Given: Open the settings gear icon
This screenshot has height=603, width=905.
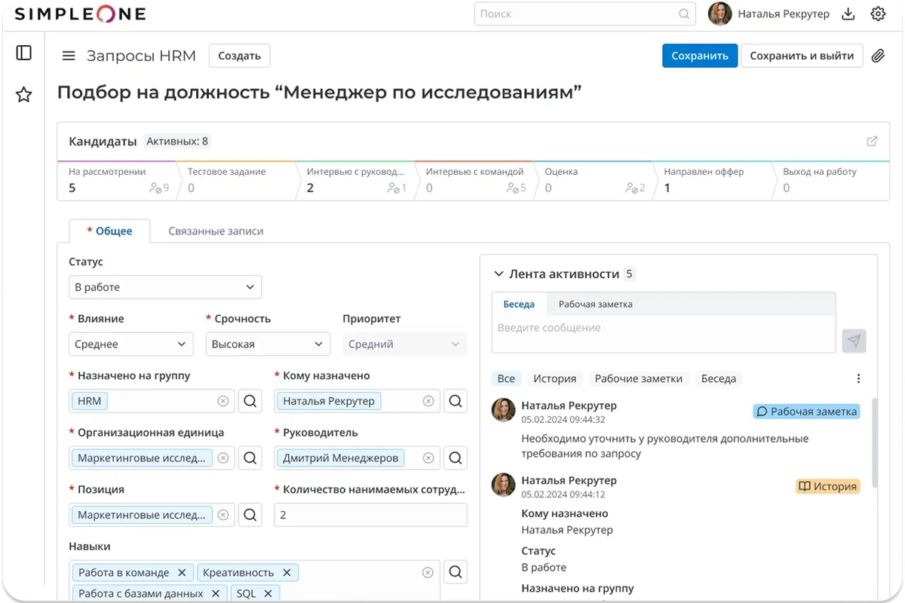Looking at the screenshot, I should (877, 14).
